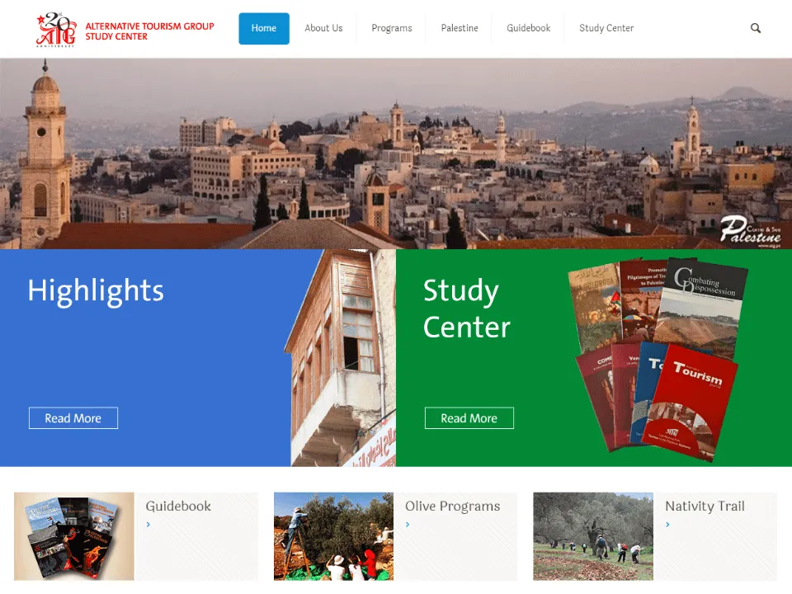The width and height of the screenshot is (792, 594).
Task: Open the Guidebook navigation item
Action: tap(528, 28)
